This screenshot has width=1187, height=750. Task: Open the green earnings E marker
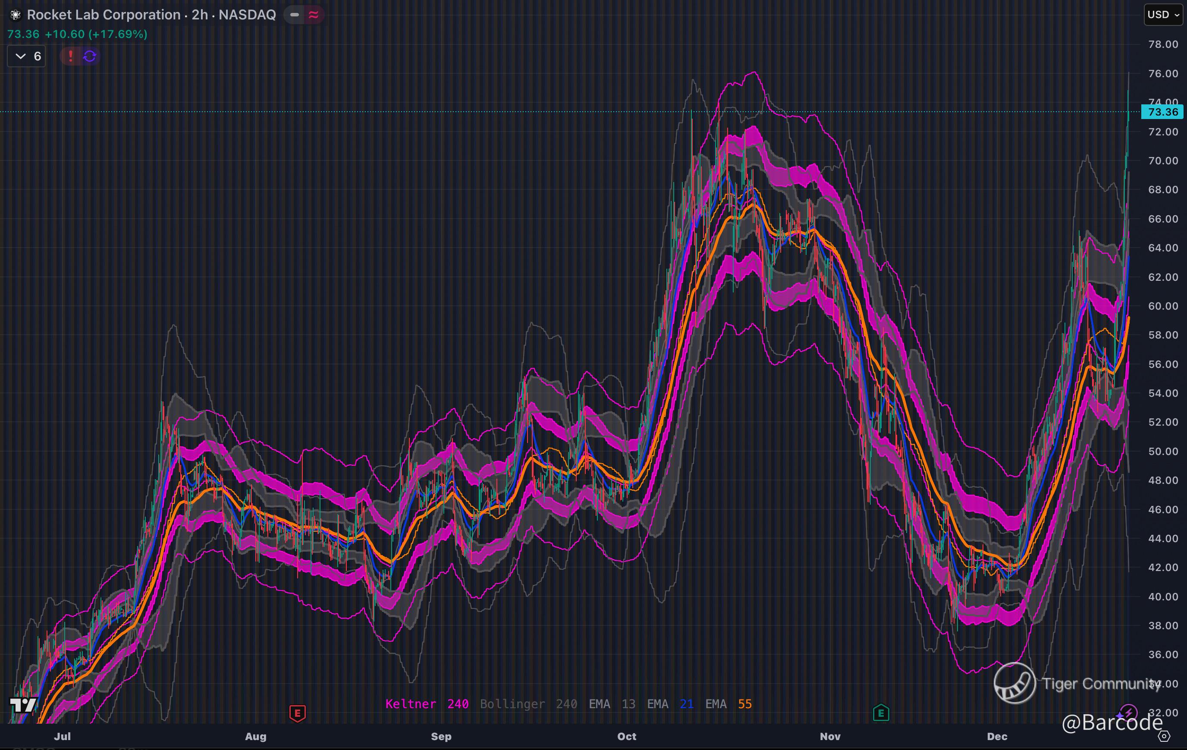click(x=881, y=713)
